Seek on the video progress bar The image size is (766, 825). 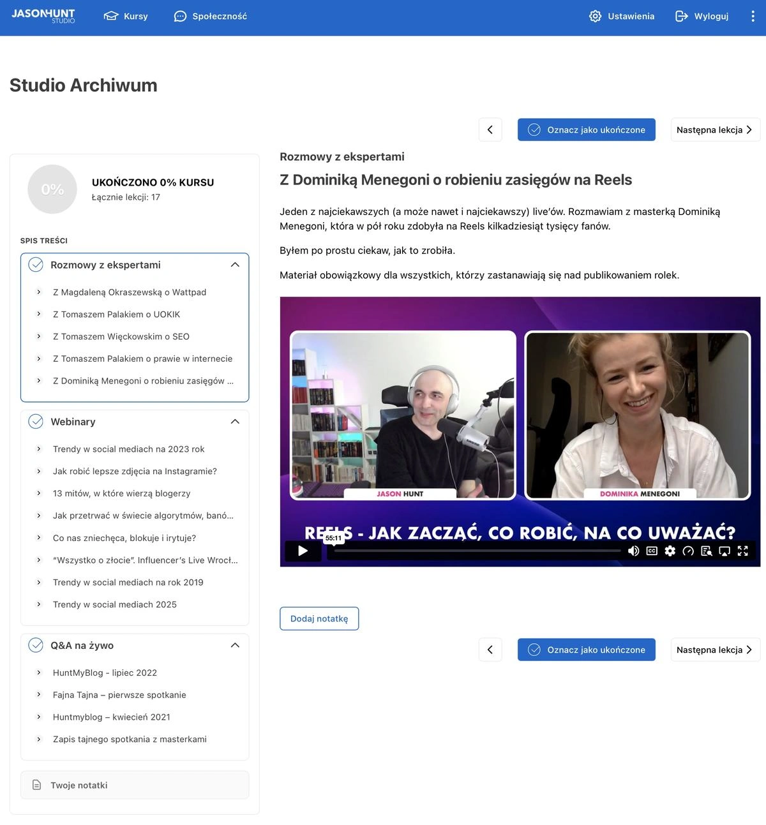477,551
